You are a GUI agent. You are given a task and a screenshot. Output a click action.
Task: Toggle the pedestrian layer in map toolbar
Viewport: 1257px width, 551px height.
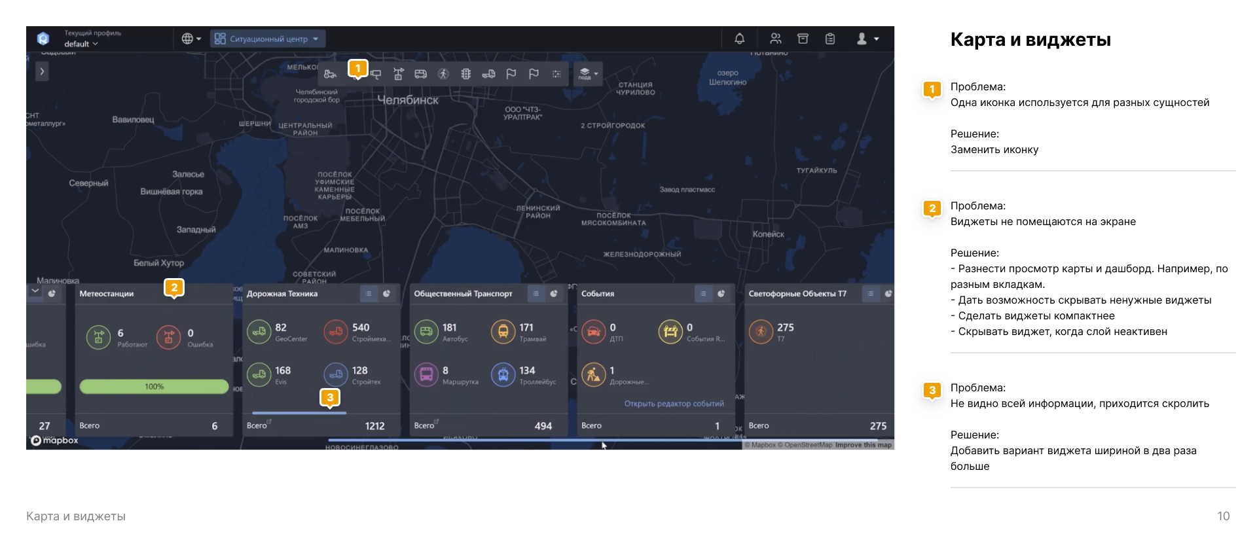[443, 74]
